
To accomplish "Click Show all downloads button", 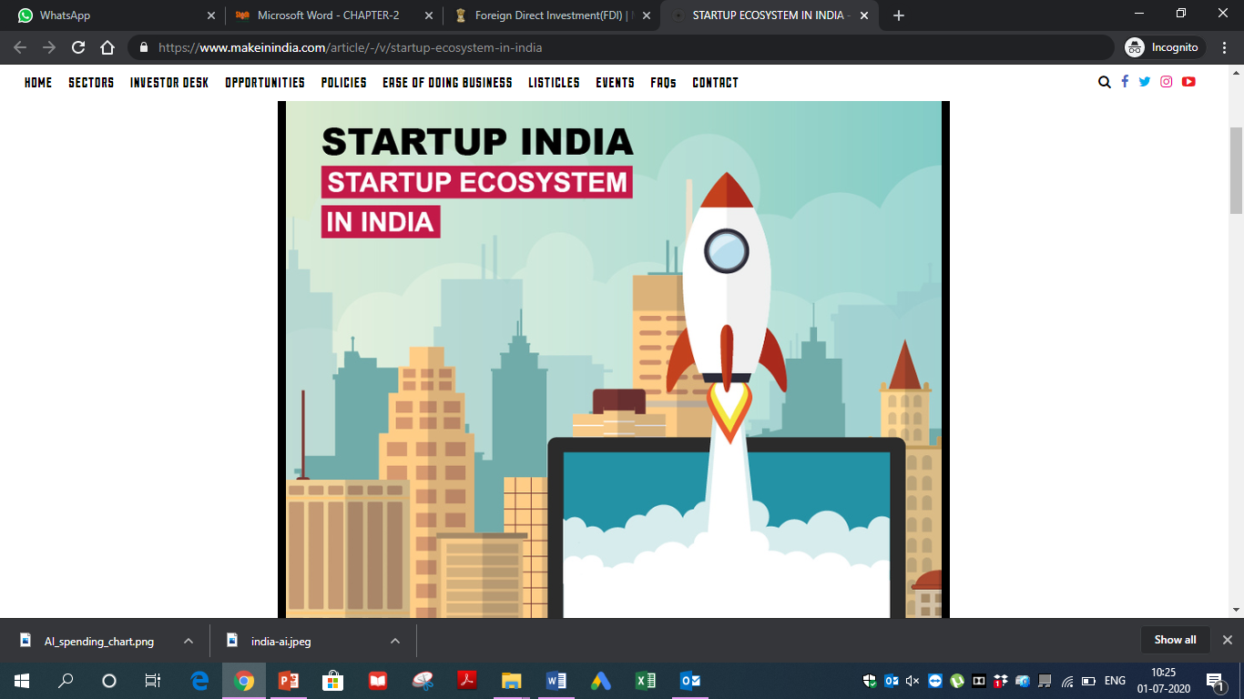I will click(x=1176, y=640).
